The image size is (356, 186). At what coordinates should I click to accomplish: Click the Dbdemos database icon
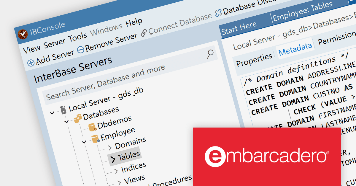click(x=93, y=127)
